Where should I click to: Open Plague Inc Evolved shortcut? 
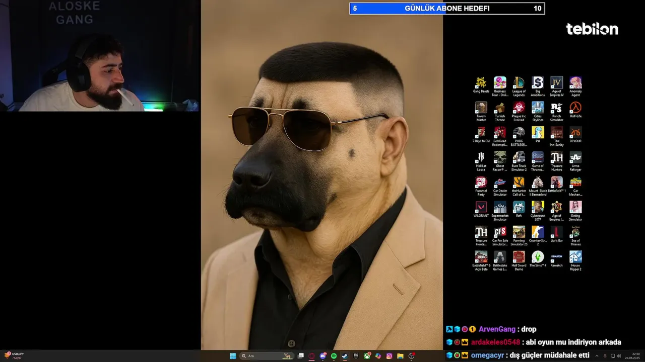[x=519, y=112]
